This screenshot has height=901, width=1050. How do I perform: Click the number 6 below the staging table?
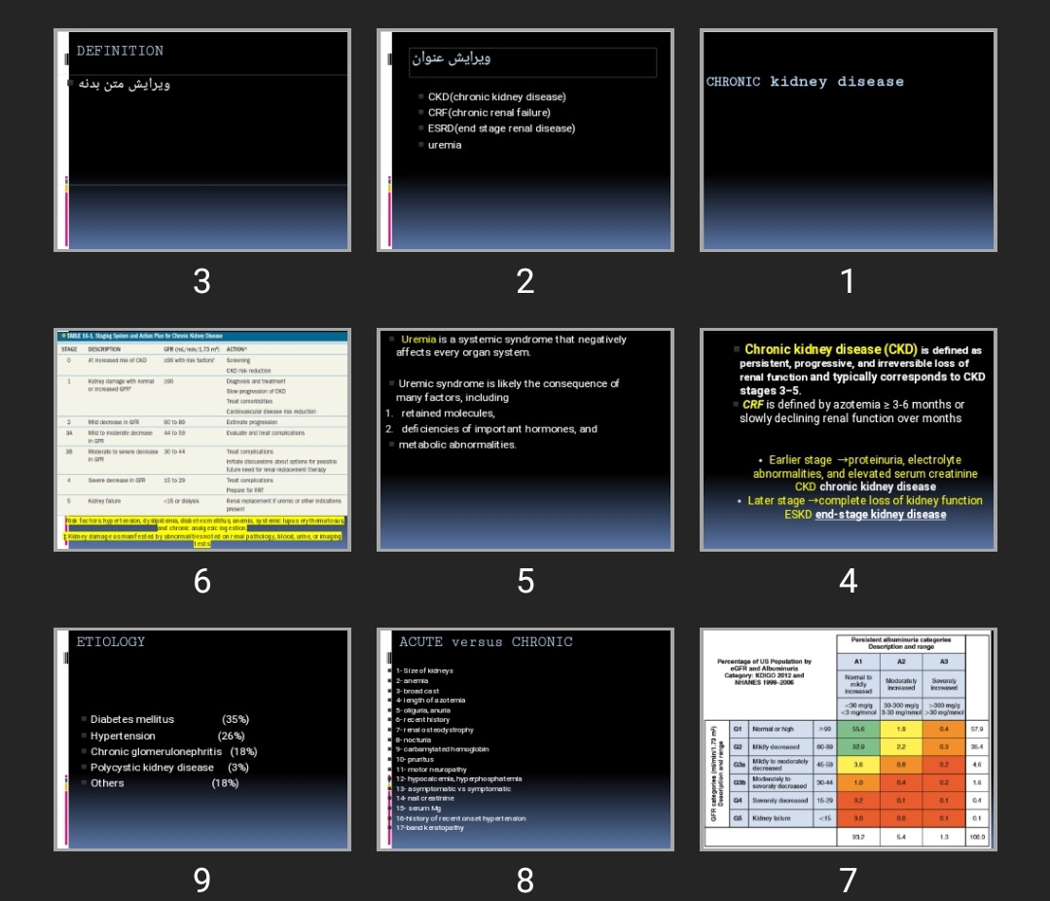pos(201,581)
